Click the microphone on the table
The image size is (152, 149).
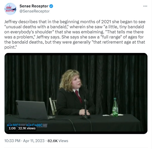pyautogui.click(x=85, y=109)
